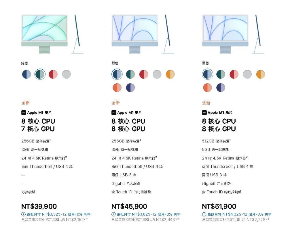Open the NT$3,325 12-month installment link

[58, 214]
